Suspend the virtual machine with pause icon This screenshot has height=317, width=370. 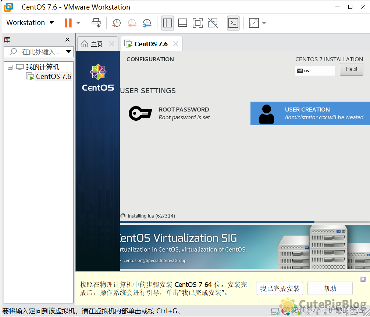coord(68,23)
